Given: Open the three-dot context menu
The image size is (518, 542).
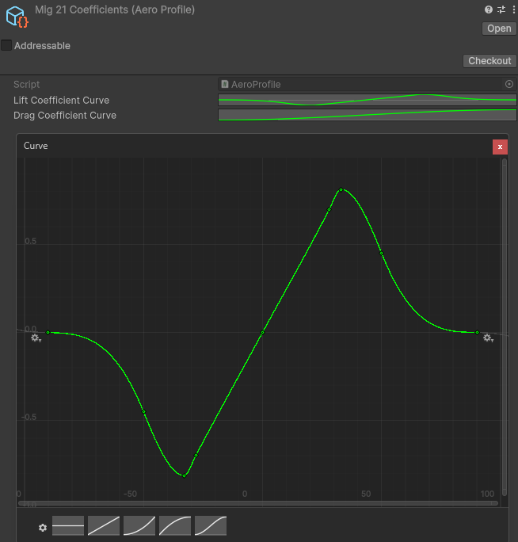Looking at the screenshot, I should point(512,10).
